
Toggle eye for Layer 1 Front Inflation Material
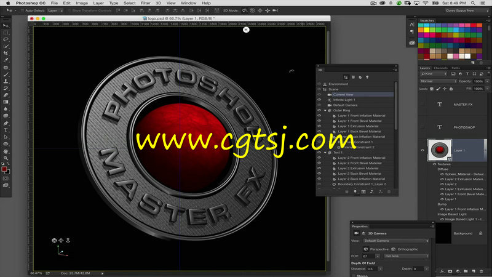click(319, 116)
